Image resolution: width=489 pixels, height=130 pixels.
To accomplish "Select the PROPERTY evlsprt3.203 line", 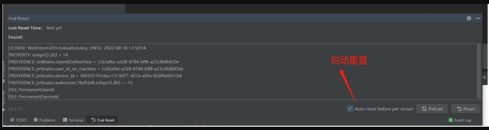I will 38,55.
